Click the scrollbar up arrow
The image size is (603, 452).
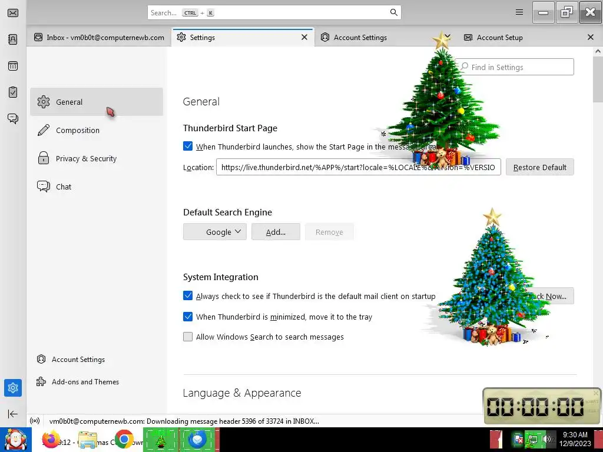click(x=598, y=52)
